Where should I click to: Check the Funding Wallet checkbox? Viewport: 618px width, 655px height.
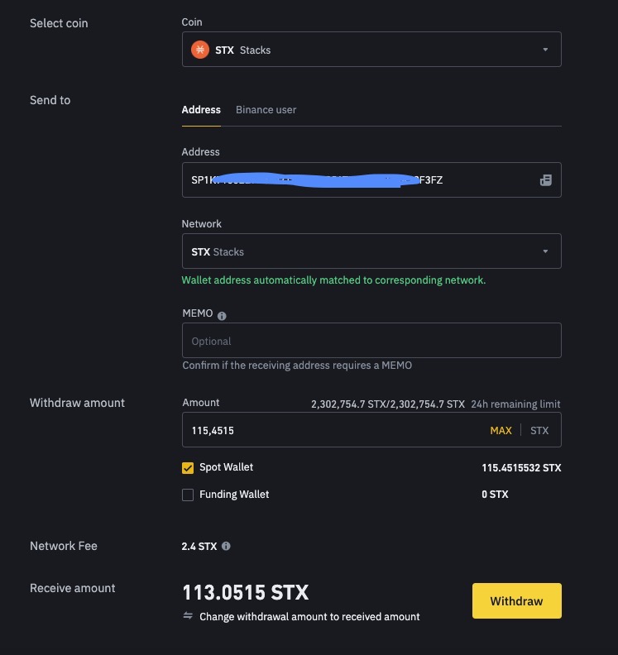188,495
